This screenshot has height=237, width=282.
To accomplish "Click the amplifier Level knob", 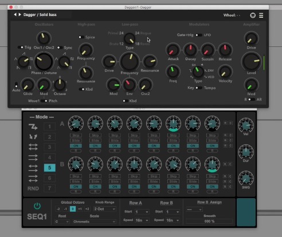I will pos(251,62).
